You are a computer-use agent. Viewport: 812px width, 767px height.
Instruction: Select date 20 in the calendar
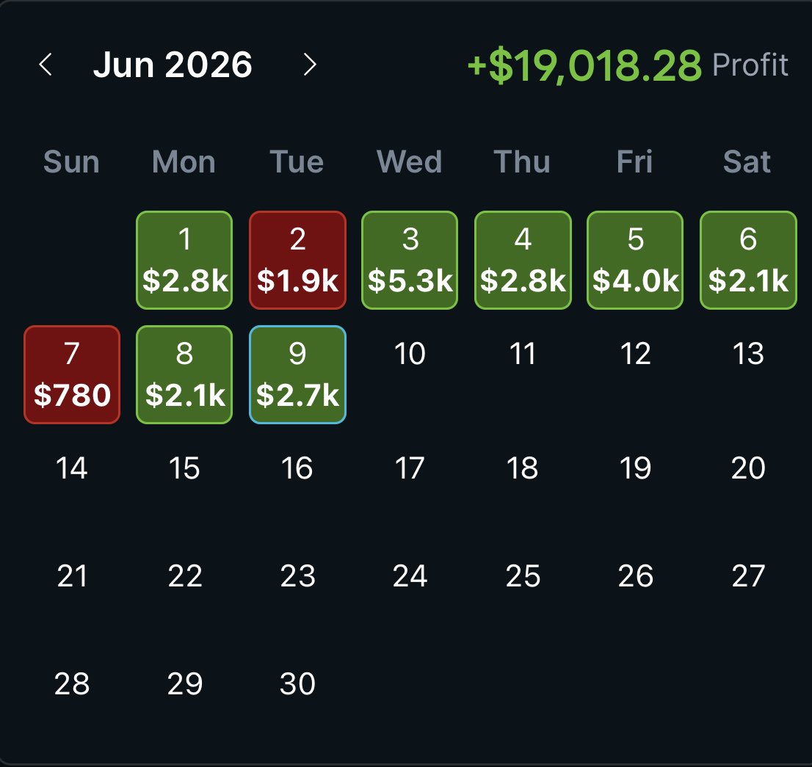[748, 468]
